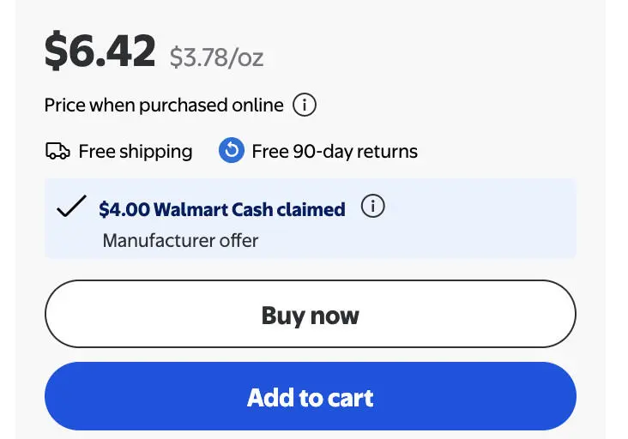
Task: Click the Free shipping text
Action: [136, 152]
